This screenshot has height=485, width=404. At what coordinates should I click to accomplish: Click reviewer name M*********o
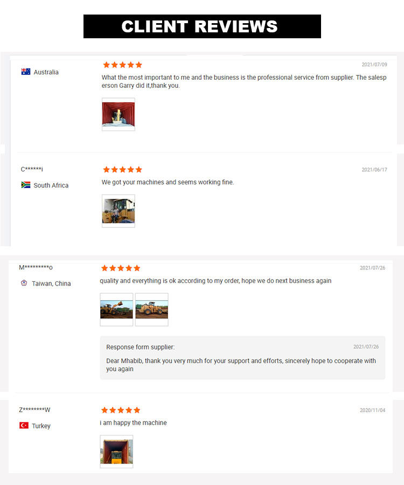click(36, 268)
